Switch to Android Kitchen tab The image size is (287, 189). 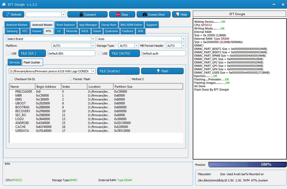[17, 25]
